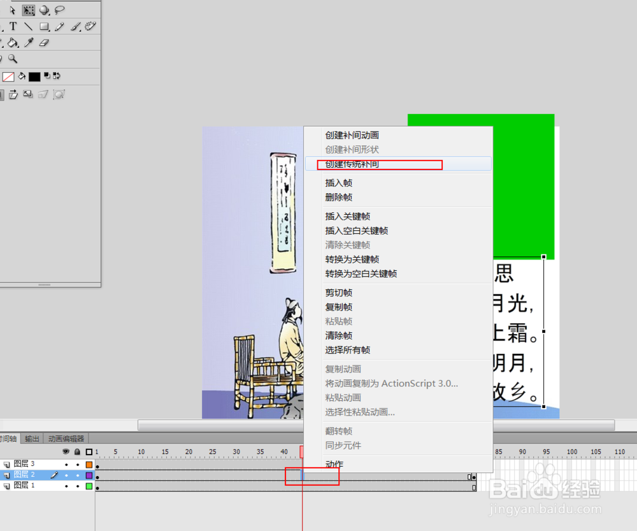This screenshot has height=531, width=637.
Task: Select the Deco spray tool
Action: (90, 26)
